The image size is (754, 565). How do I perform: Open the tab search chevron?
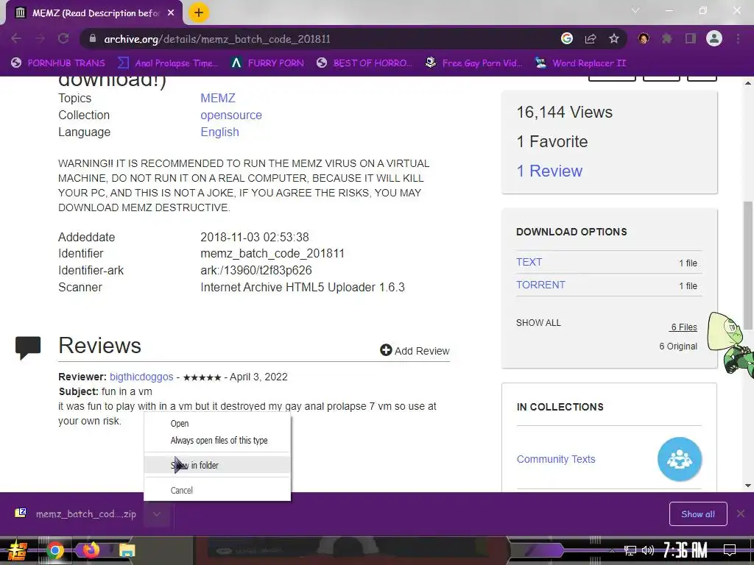click(x=635, y=10)
